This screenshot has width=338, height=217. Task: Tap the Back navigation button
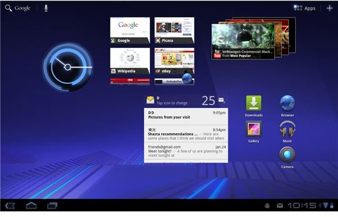tap(10, 206)
